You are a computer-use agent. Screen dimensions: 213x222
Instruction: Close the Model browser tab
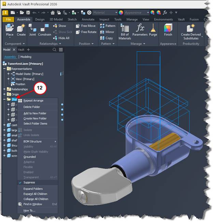click(x=14, y=50)
